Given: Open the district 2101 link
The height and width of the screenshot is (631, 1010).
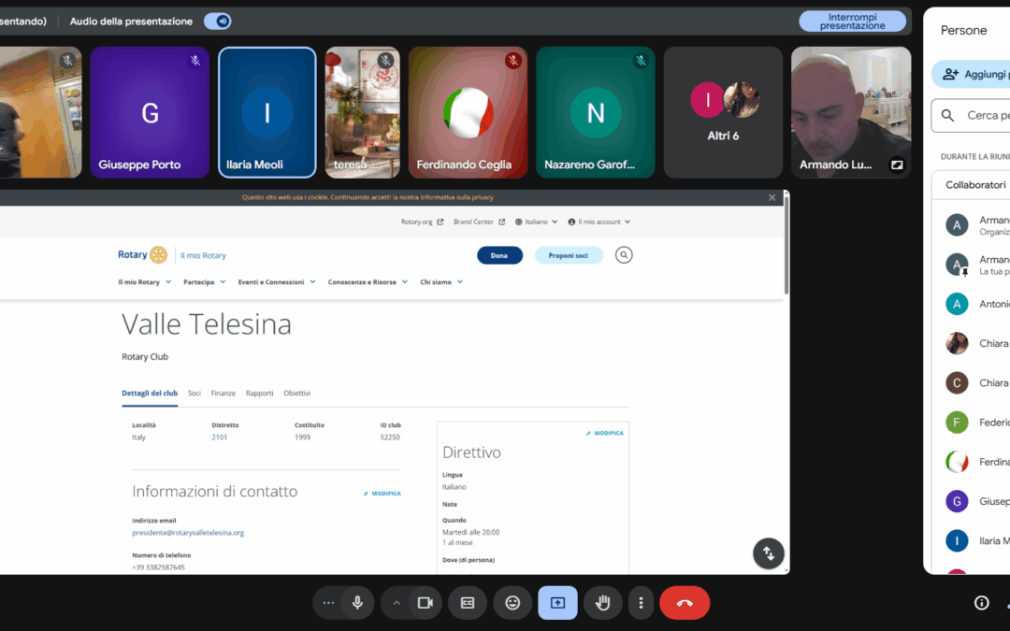Looking at the screenshot, I should (219, 437).
